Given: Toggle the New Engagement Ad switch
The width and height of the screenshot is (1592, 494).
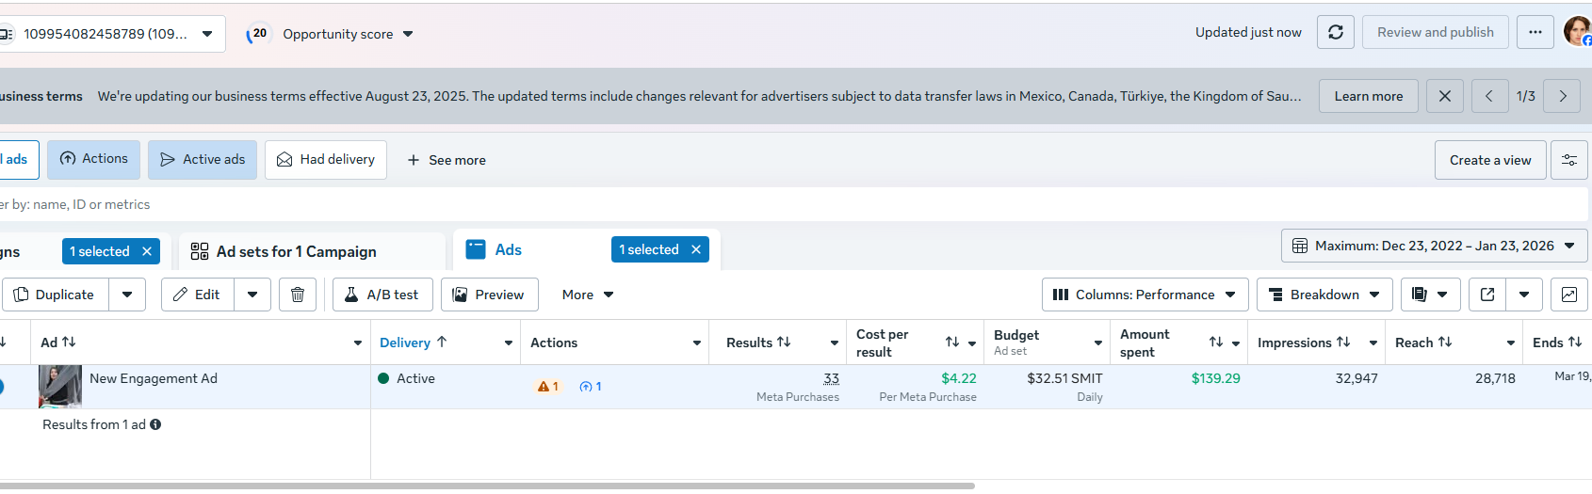Looking at the screenshot, I should pos(2,386).
